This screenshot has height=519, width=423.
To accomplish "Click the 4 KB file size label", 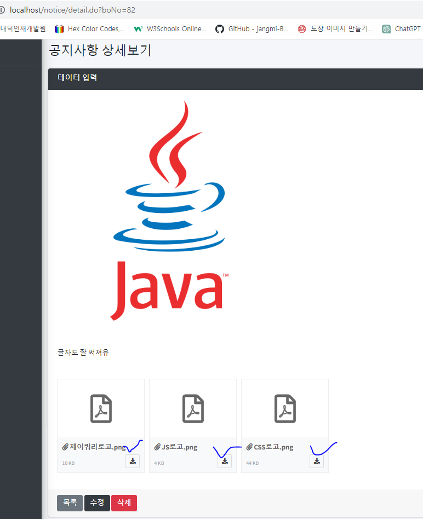I will coord(159,463).
